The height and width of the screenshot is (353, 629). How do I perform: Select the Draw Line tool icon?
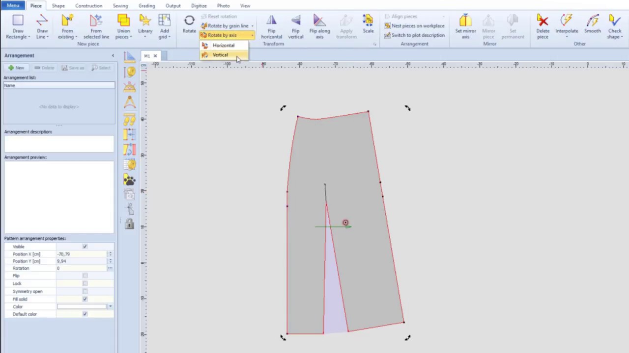tap(42, 21)
